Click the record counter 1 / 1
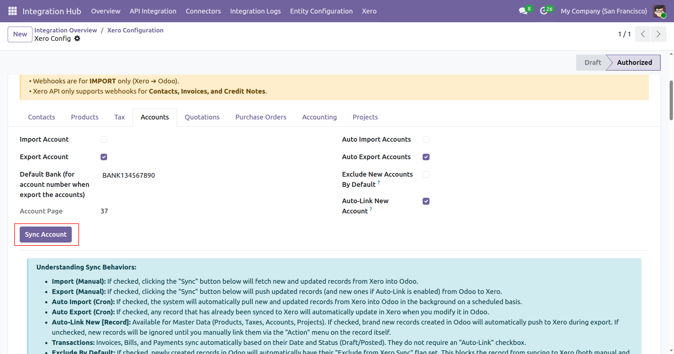 click(624, 34)
